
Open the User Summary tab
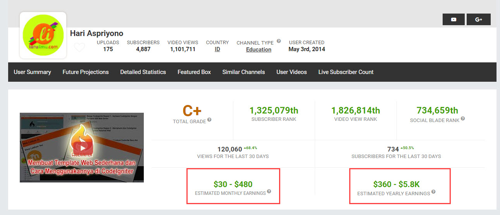point(32,72)
